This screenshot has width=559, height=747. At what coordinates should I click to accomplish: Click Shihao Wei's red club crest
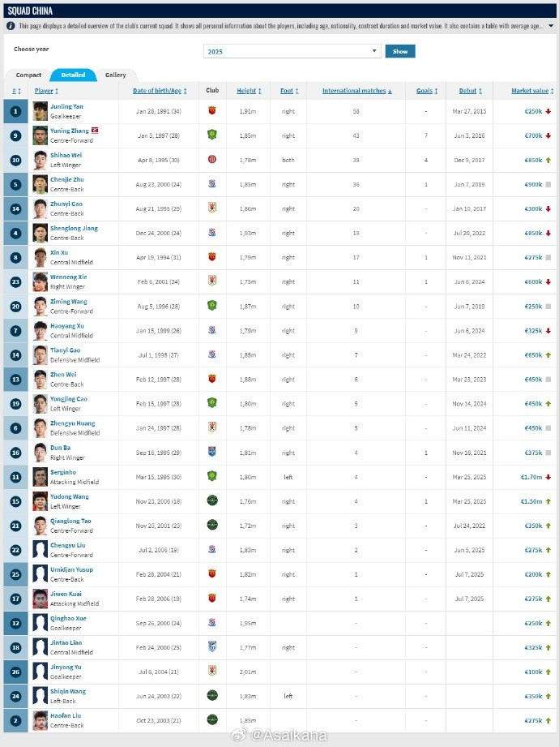[x=212, y=159]
